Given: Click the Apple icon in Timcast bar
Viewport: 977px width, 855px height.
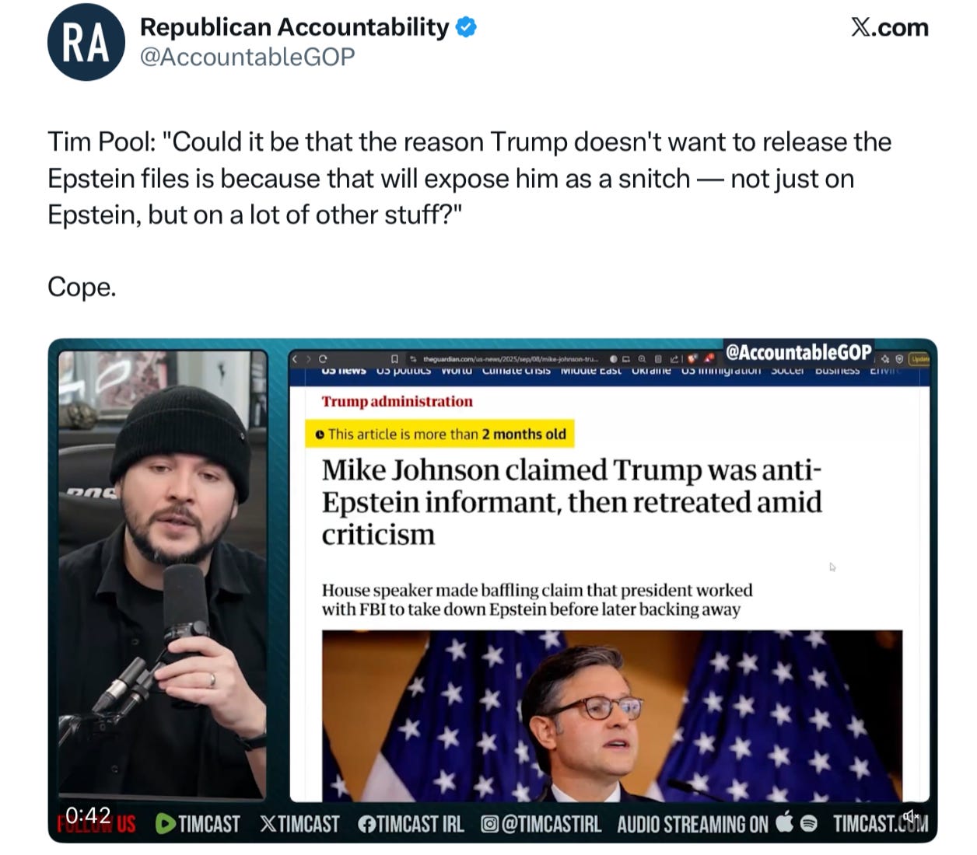Looking at the screenshot, I should click(x=786, y=822).
